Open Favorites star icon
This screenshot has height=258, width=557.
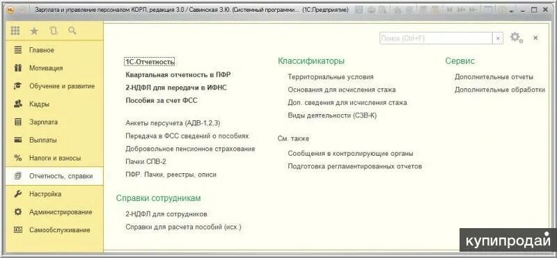34,31
